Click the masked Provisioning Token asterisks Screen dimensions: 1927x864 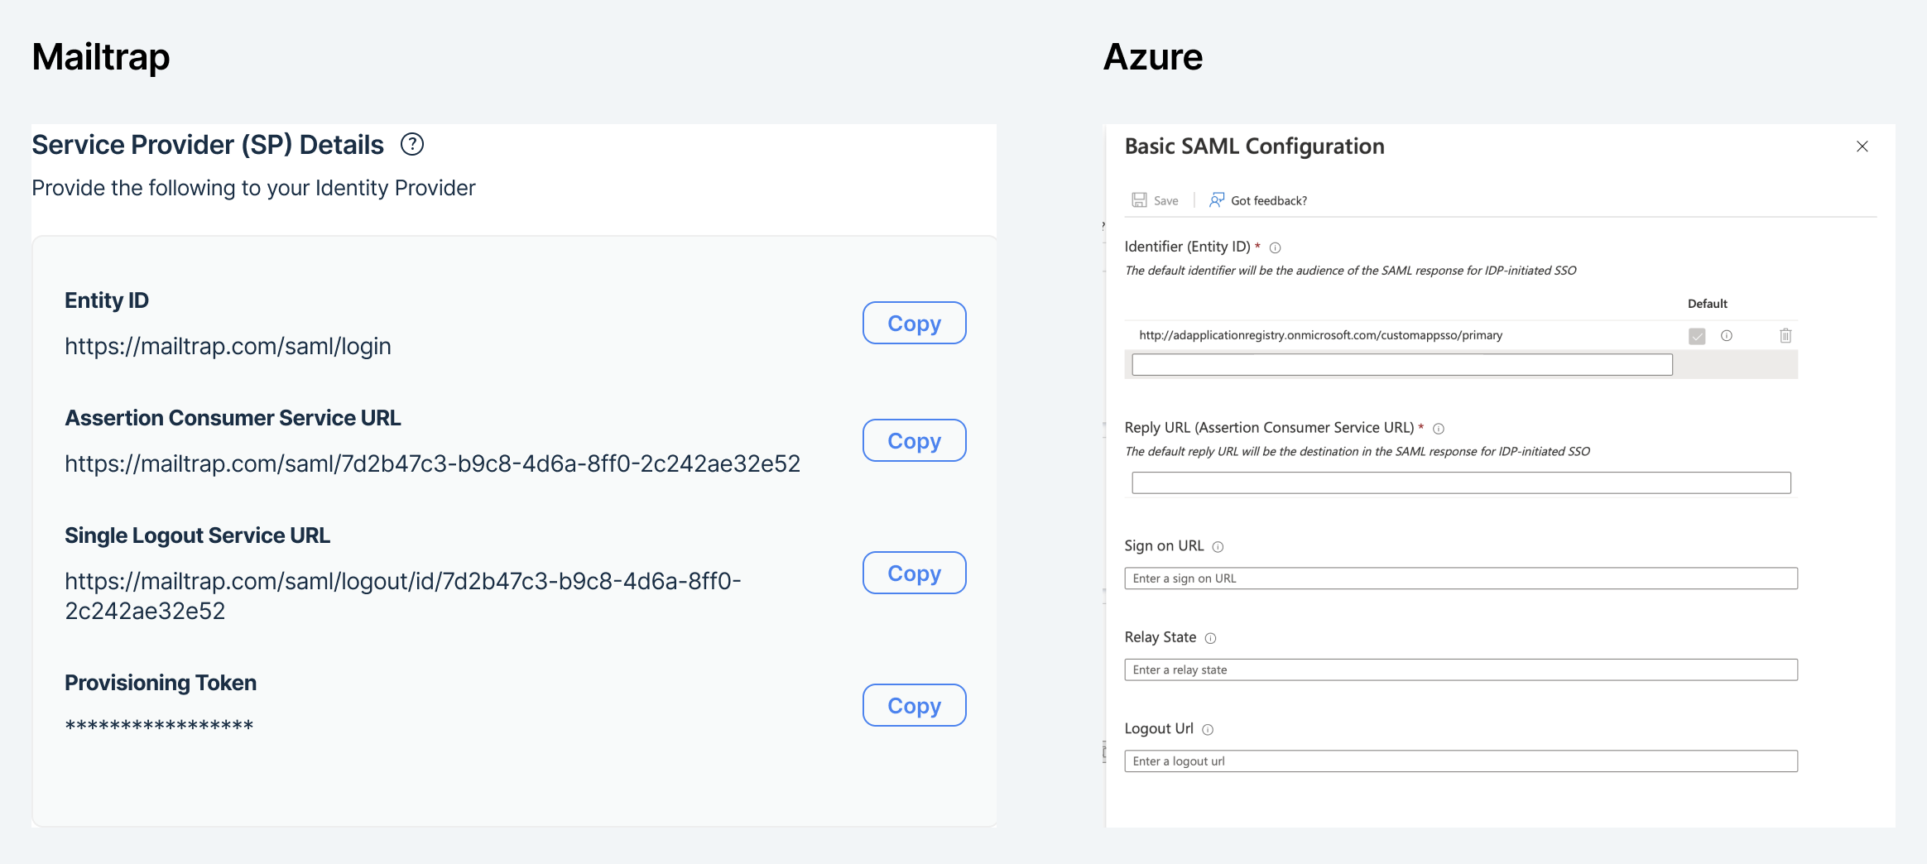(159, 726)
